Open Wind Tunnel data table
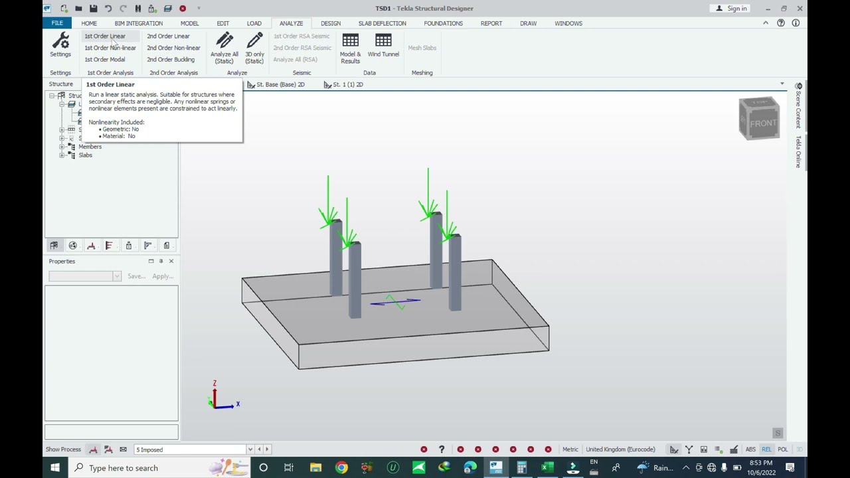The width and height of the screenshot is (850, 478). [383, 45]
